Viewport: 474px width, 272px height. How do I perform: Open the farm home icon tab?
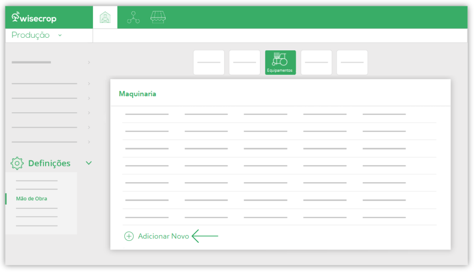tap(105, 17)
